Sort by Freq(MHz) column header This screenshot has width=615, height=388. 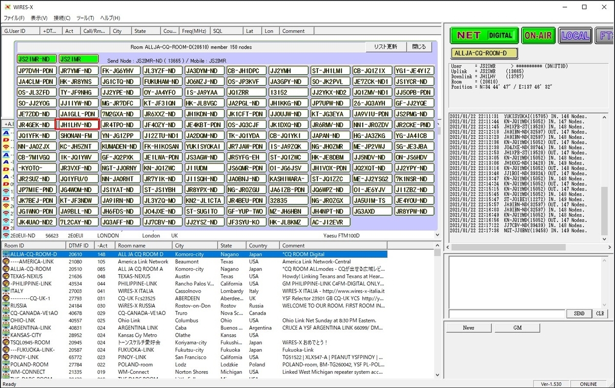tap(195, 31)
